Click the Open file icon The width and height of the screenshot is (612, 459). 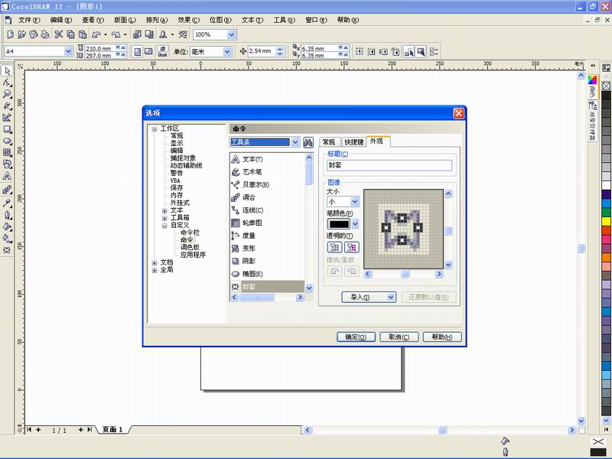tap(22, 34)
